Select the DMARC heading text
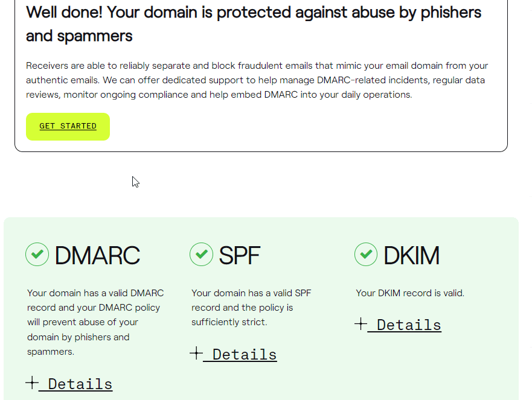Image resolution: width=532 pixels, height=400 pixels. click(97, 255)
